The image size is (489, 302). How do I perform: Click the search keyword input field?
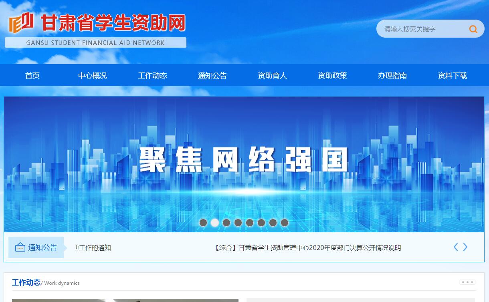421,29
